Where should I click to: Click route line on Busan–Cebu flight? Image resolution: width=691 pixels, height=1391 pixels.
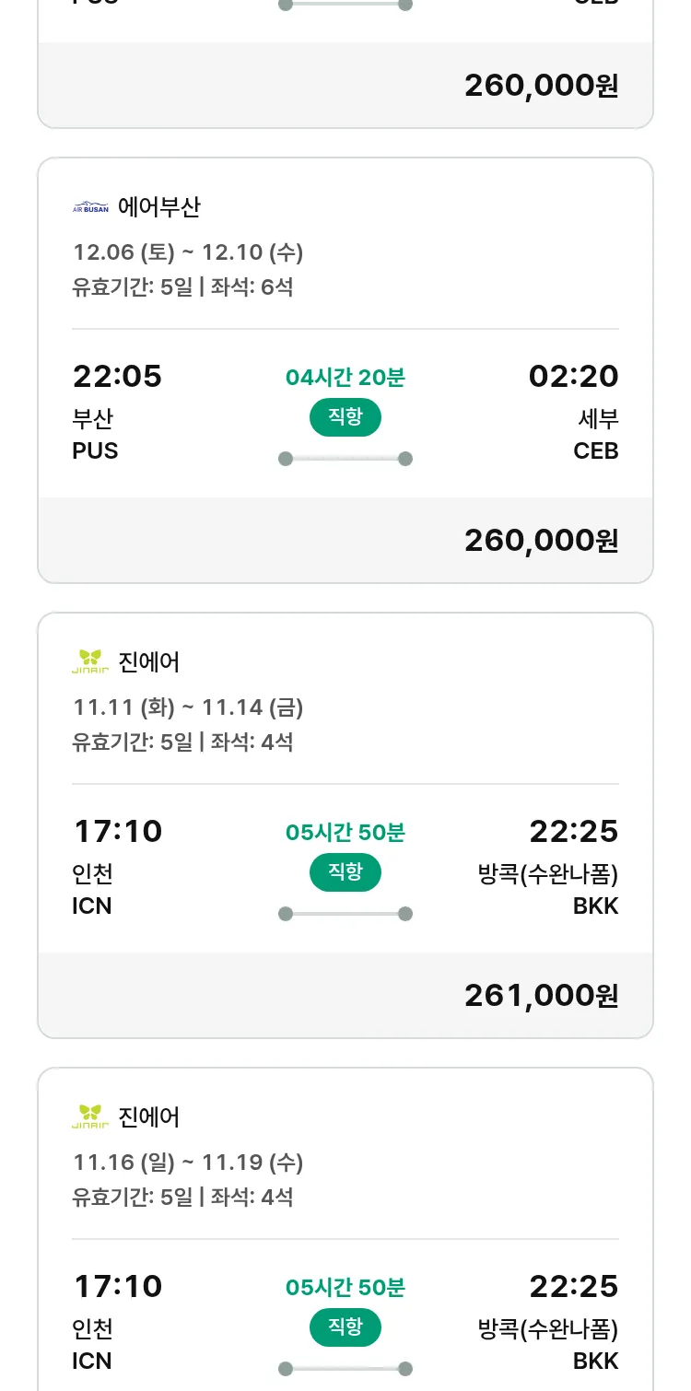[x=345, y=459]
